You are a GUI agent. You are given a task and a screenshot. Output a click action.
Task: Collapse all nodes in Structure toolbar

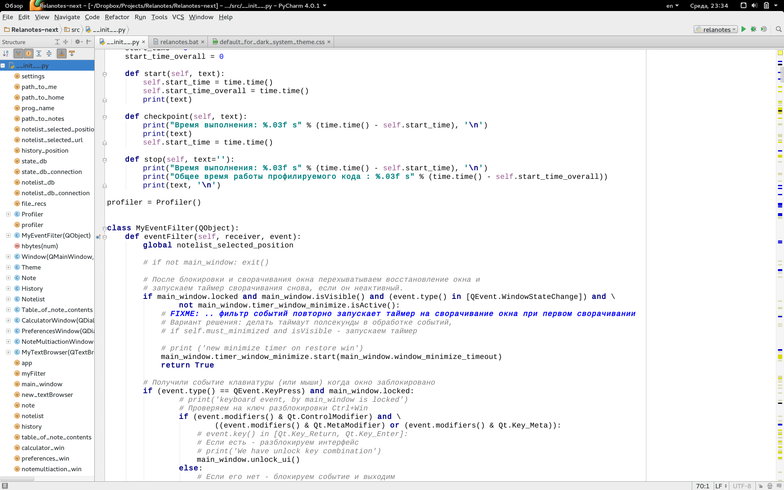49,53
